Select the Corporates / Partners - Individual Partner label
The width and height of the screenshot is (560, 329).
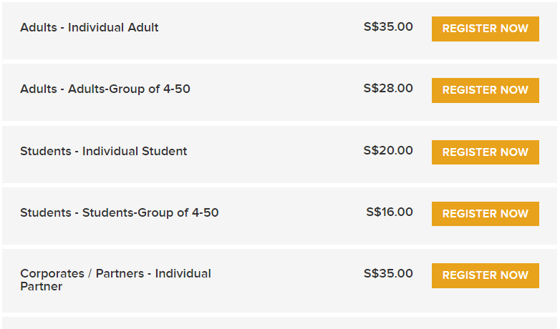click(115, 280)
